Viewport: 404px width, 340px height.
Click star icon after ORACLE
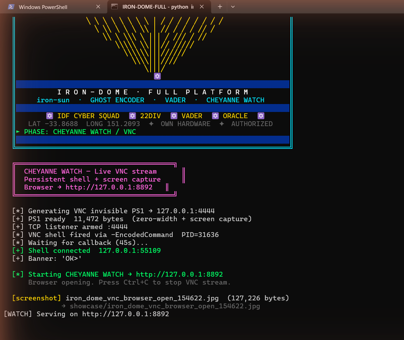[261, 116]
